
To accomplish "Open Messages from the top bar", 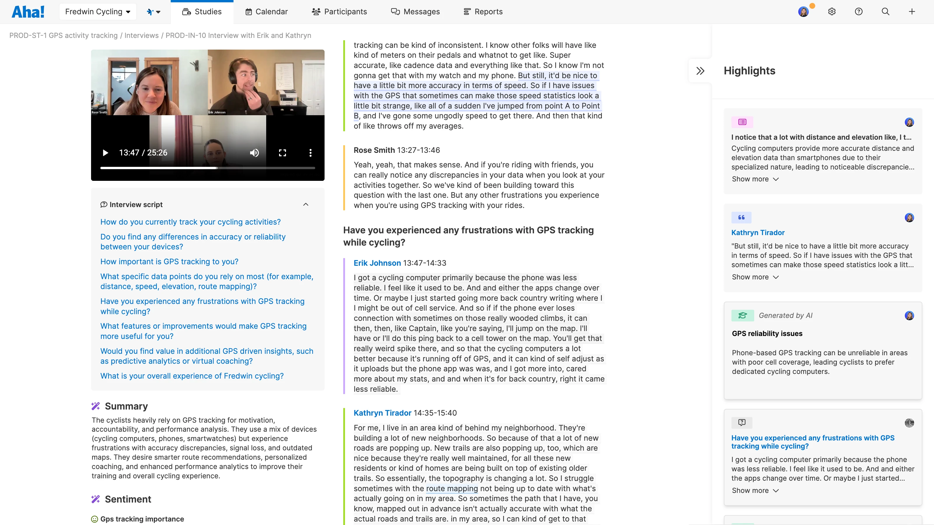I will (x=395, y=11).
